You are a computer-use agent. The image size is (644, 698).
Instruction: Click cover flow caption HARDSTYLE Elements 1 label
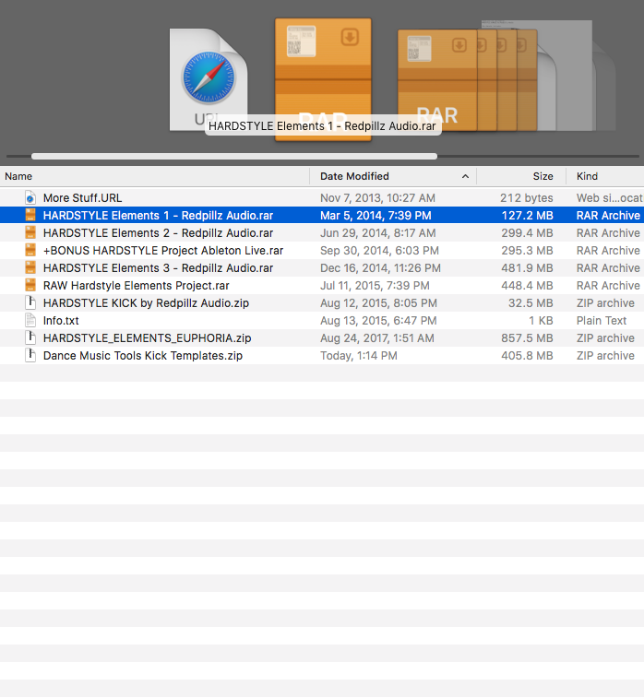tap(322, 126)
